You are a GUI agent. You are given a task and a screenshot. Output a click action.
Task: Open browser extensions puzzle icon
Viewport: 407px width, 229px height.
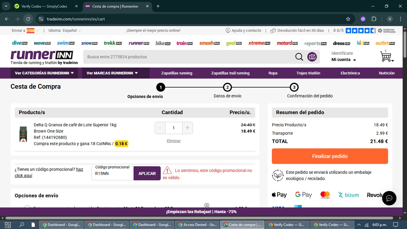click(x=374, y=19)
